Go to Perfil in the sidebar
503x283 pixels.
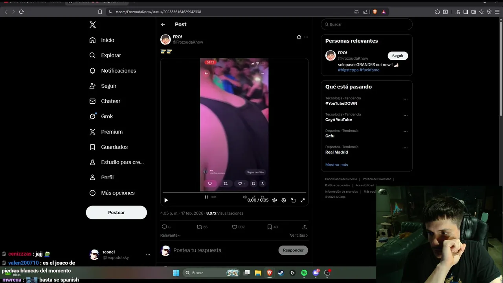tap(101, 177)
